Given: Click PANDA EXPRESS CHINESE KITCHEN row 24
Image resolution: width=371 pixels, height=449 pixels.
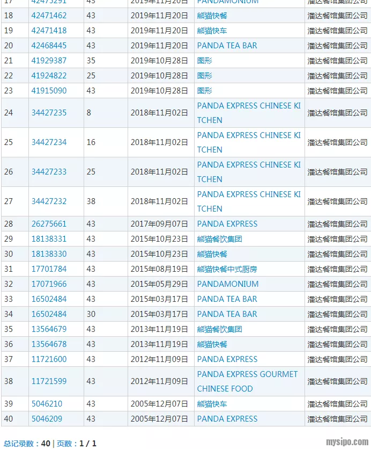Looking at the screenshot, I should click(249, 113).
